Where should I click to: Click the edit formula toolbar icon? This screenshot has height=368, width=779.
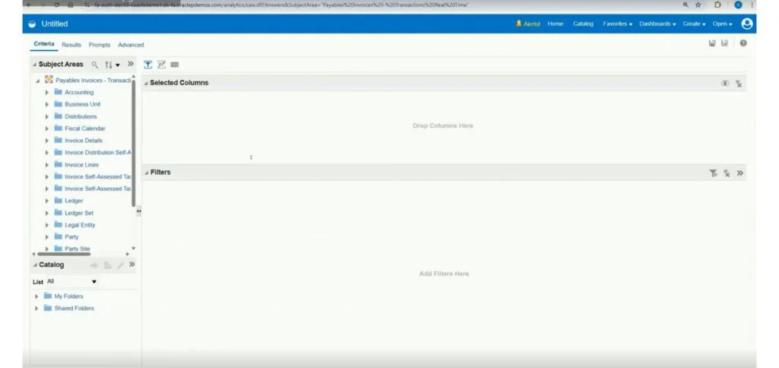pyautogui.click(x=161, y=65)
